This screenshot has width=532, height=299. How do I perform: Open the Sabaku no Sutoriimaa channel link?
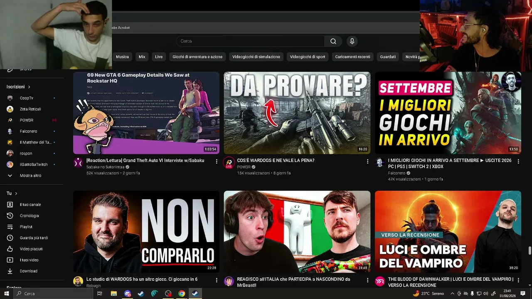pos(105,167)
